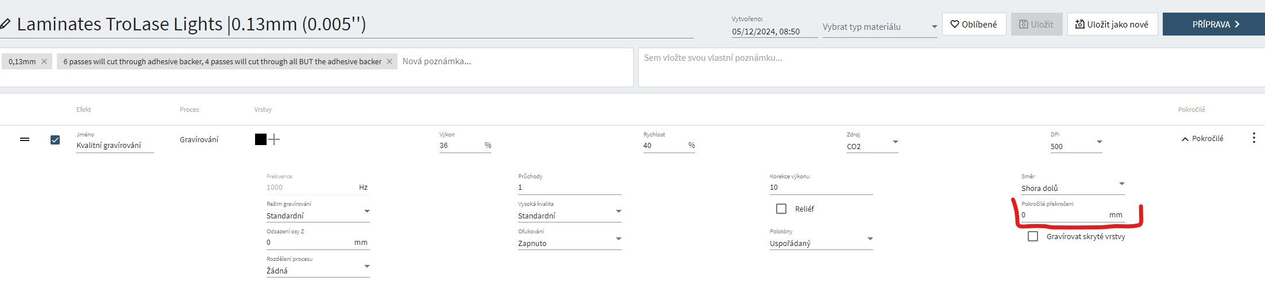Proceed with the PŘÍPRAVA button
Viewport: 1265px width, 289px height.
(x=1213, y=24)
